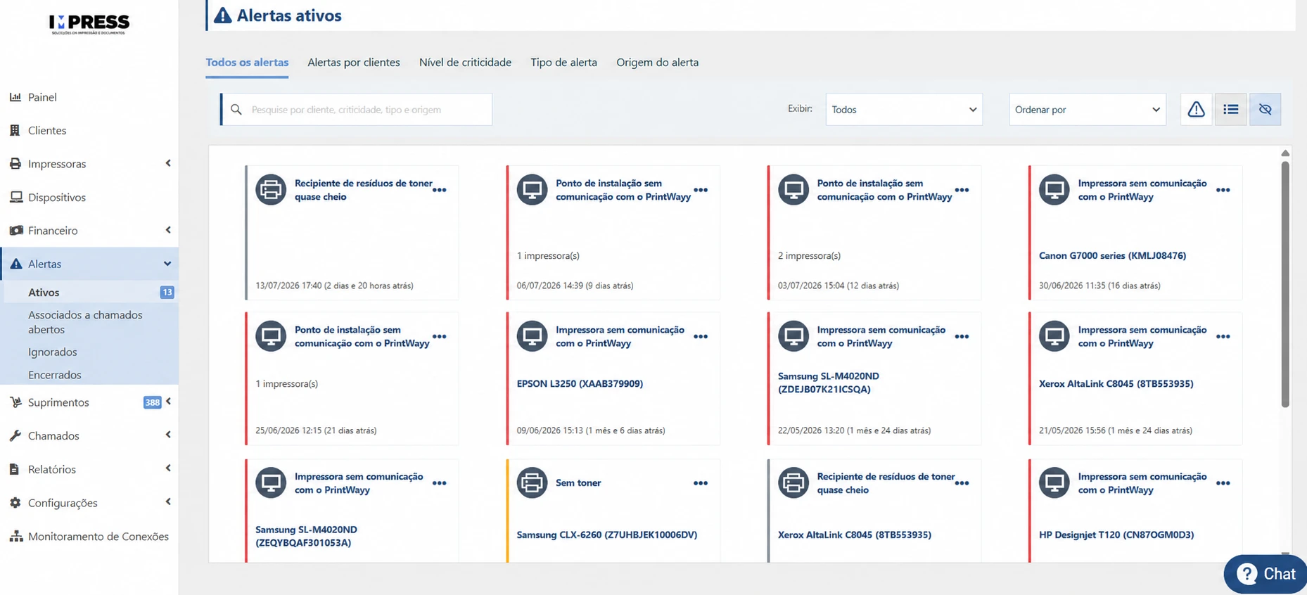Open Ignorados alerts list
Image resolution: width=1307 pixels, height=595 pixels.
coord(53,352)
